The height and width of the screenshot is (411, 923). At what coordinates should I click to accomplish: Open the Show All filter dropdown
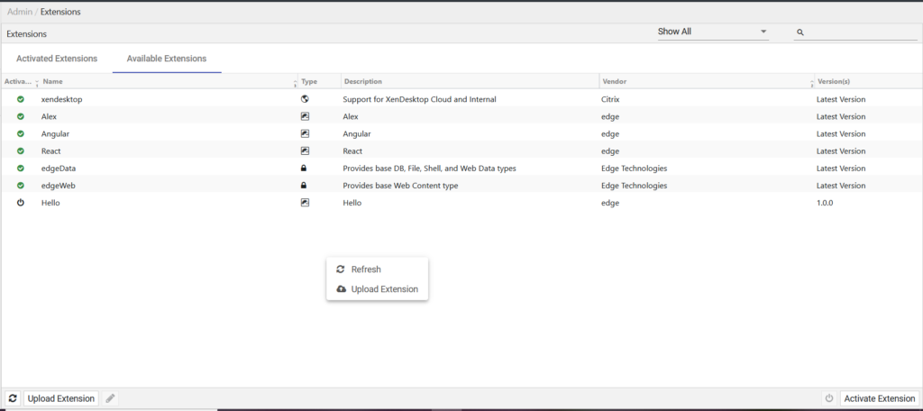point(713,32)
